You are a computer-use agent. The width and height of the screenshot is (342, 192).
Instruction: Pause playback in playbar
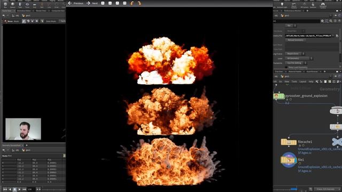coord(15,189)
